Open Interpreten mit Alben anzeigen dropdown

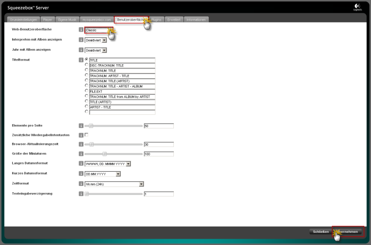95,40
